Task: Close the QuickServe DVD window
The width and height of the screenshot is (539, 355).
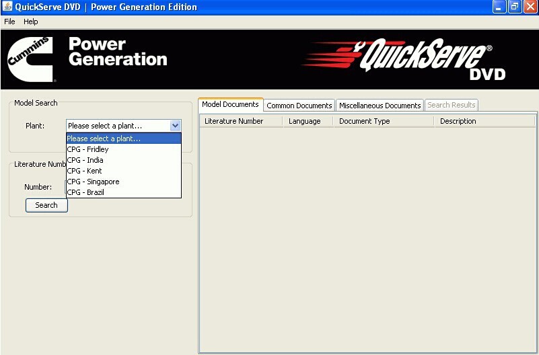Action: [x=530, y=7]
